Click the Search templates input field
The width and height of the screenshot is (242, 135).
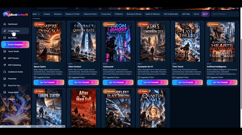click(225, 14)
